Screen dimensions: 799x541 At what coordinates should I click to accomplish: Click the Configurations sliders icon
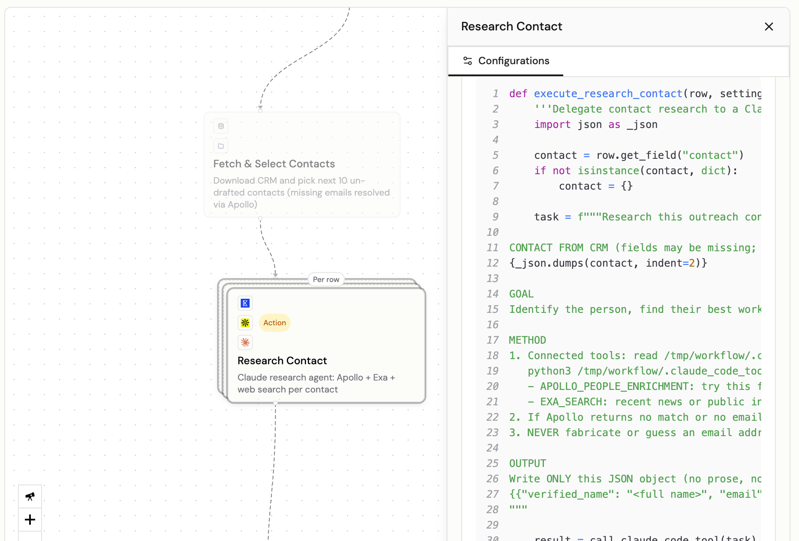pyautogui.click(x=468, y=61)
